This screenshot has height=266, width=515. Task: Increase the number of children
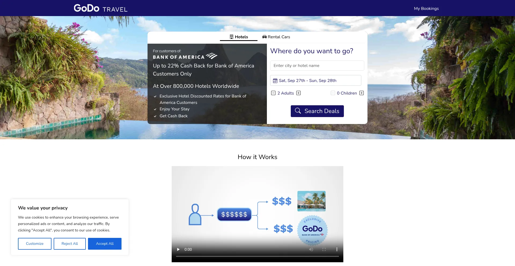pyautogui.click(x=362, y=93)
